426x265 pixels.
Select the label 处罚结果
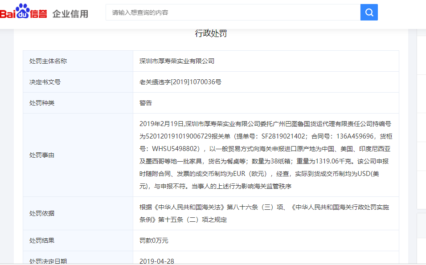(42, 241)
